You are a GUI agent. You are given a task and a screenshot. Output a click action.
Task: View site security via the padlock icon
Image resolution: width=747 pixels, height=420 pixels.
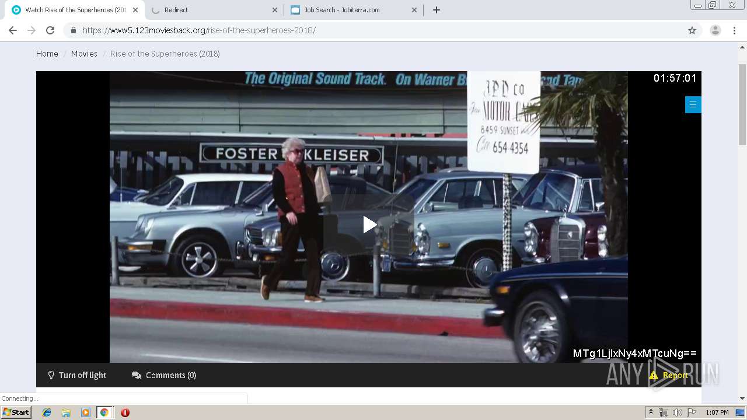[x=73, y=30]
